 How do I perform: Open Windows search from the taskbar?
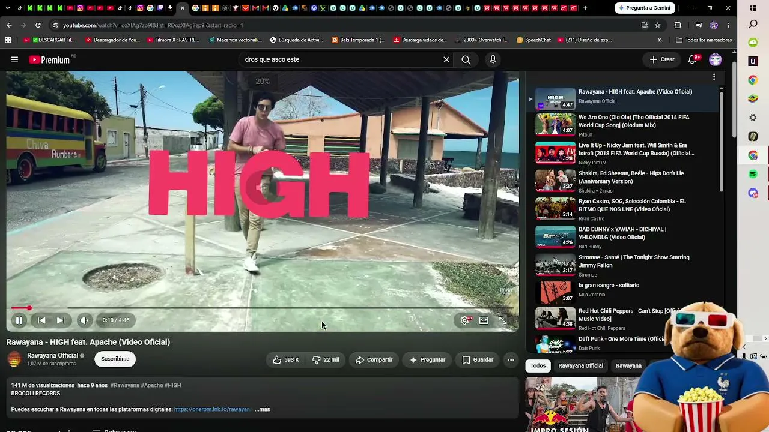pos(753,24)
